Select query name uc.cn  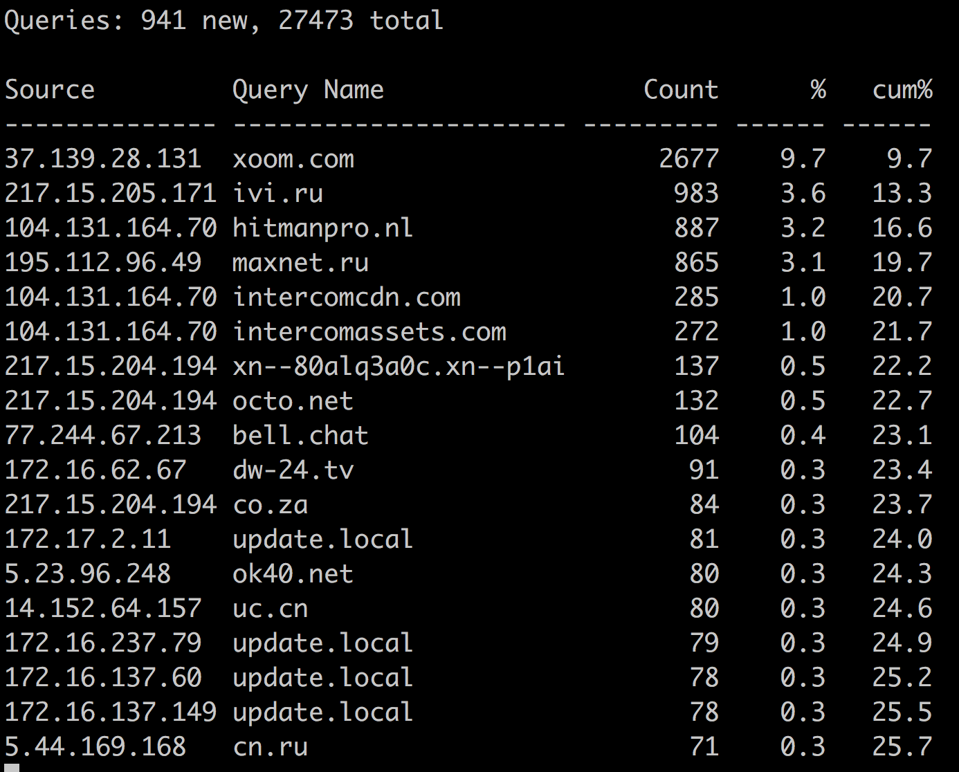[271, 609]
